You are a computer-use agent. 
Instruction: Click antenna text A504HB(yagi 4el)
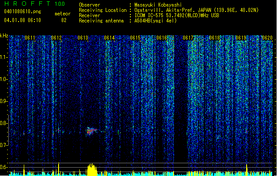click(x=155, y=21)
